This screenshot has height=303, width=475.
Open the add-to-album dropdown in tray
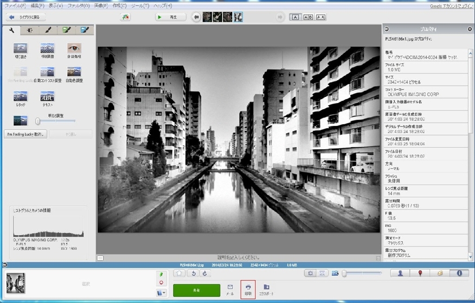[161, 293]
